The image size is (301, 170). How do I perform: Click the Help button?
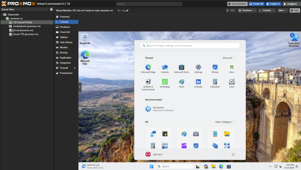coord(295,11)
